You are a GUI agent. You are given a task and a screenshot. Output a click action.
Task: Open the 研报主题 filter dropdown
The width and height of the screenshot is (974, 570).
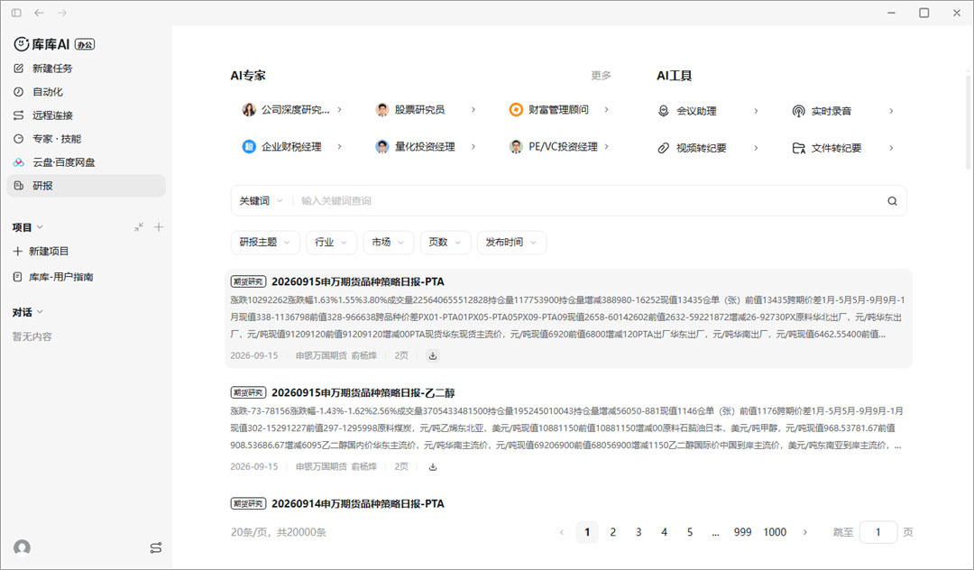click(265, 242)
